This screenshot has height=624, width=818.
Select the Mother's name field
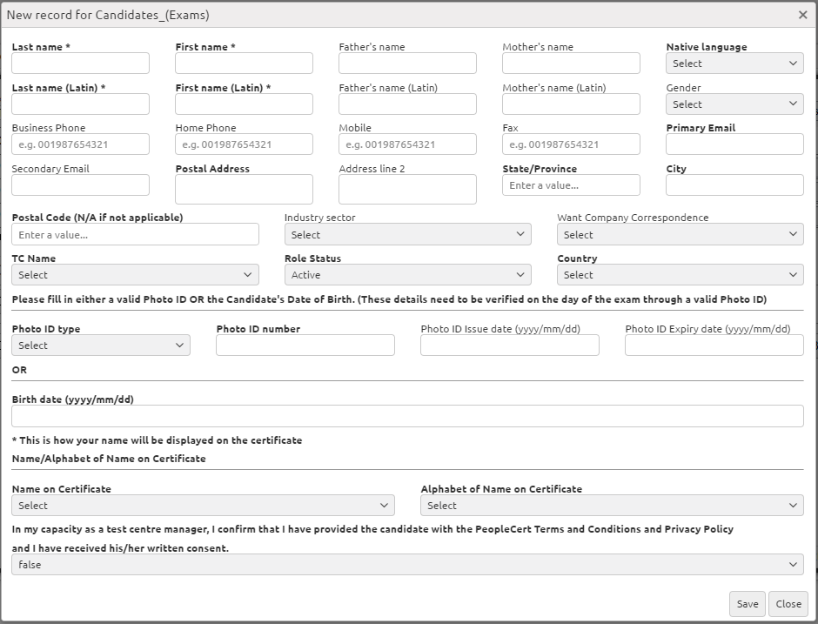(571, 64)
